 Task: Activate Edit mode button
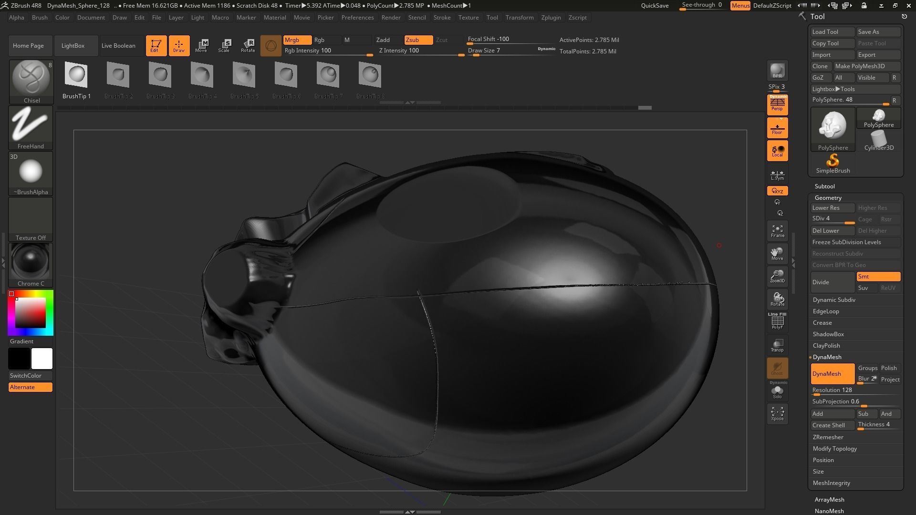coord(156,46)
